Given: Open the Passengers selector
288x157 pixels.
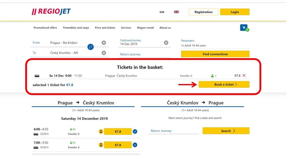Looking at the screenshot, I should [215, 43].
